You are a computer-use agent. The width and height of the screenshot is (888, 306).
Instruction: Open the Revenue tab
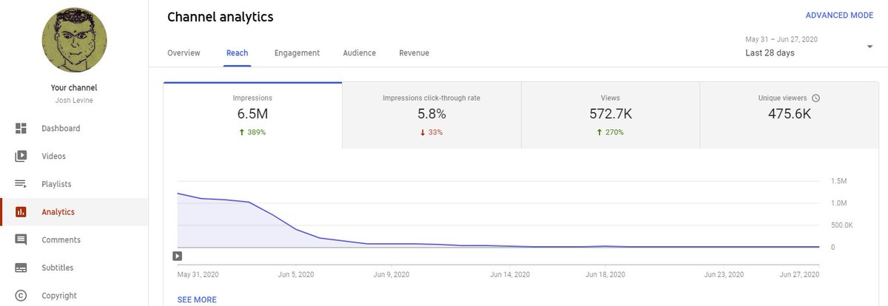coord(414,53)
